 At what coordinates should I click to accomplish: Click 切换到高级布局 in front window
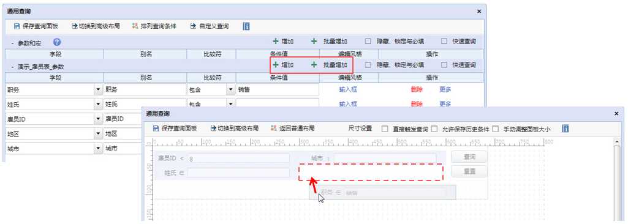(x=234, y=129)
